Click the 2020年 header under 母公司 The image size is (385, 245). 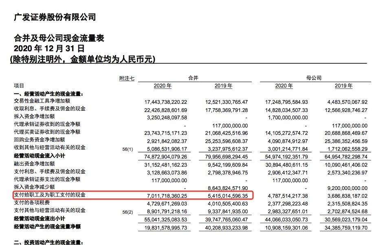(284, 86)
